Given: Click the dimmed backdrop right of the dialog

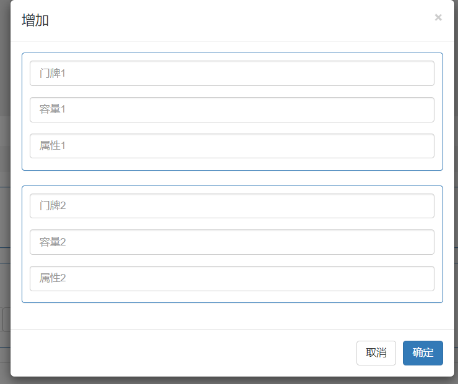Looking at the screenshot, I should click(456, 186).
